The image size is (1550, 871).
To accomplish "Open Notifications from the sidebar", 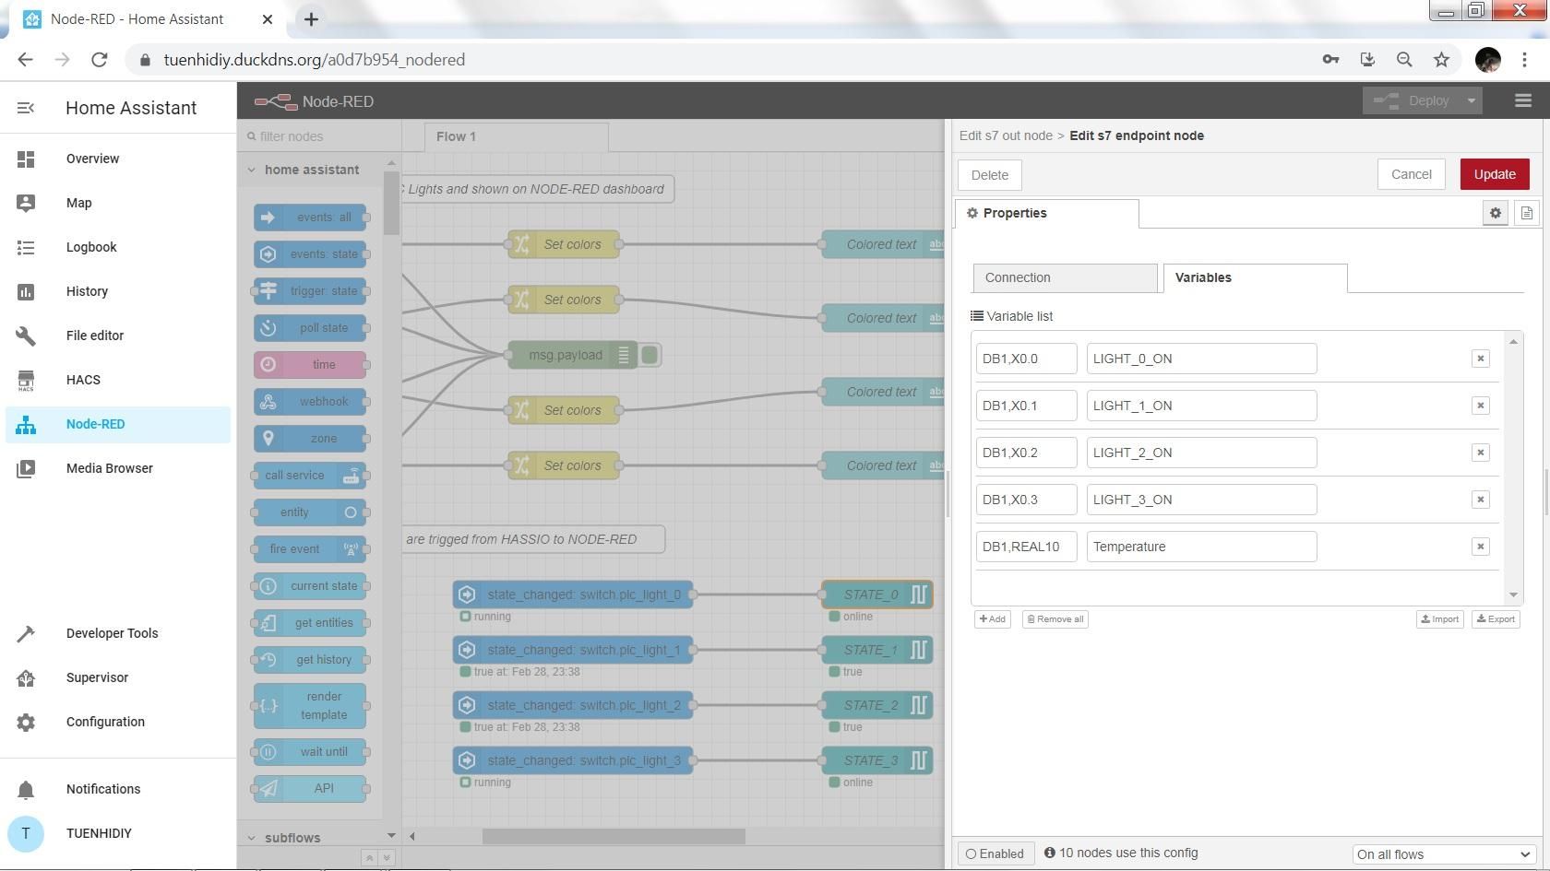I will [102, 789].
